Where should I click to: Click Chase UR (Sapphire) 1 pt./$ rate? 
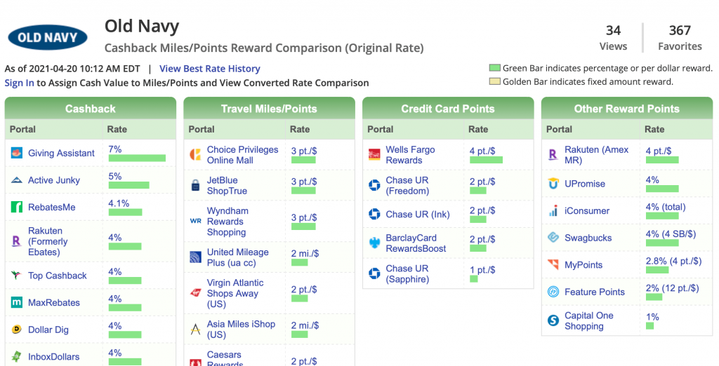[482, 270]
